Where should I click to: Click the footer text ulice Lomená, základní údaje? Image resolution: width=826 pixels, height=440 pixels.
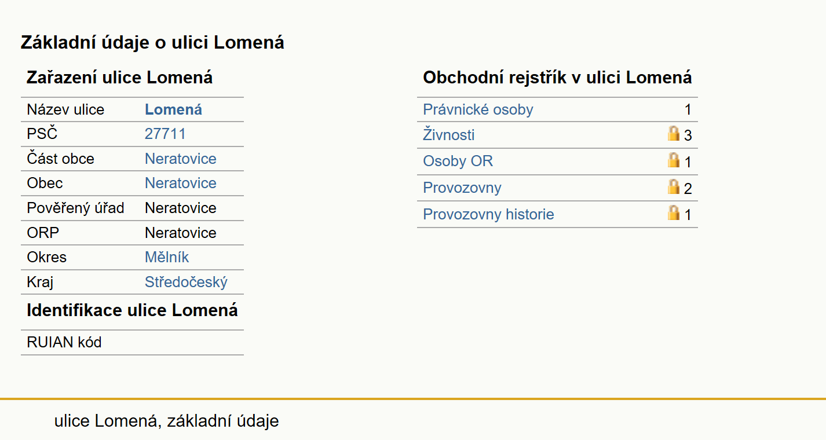click(167, 421)
